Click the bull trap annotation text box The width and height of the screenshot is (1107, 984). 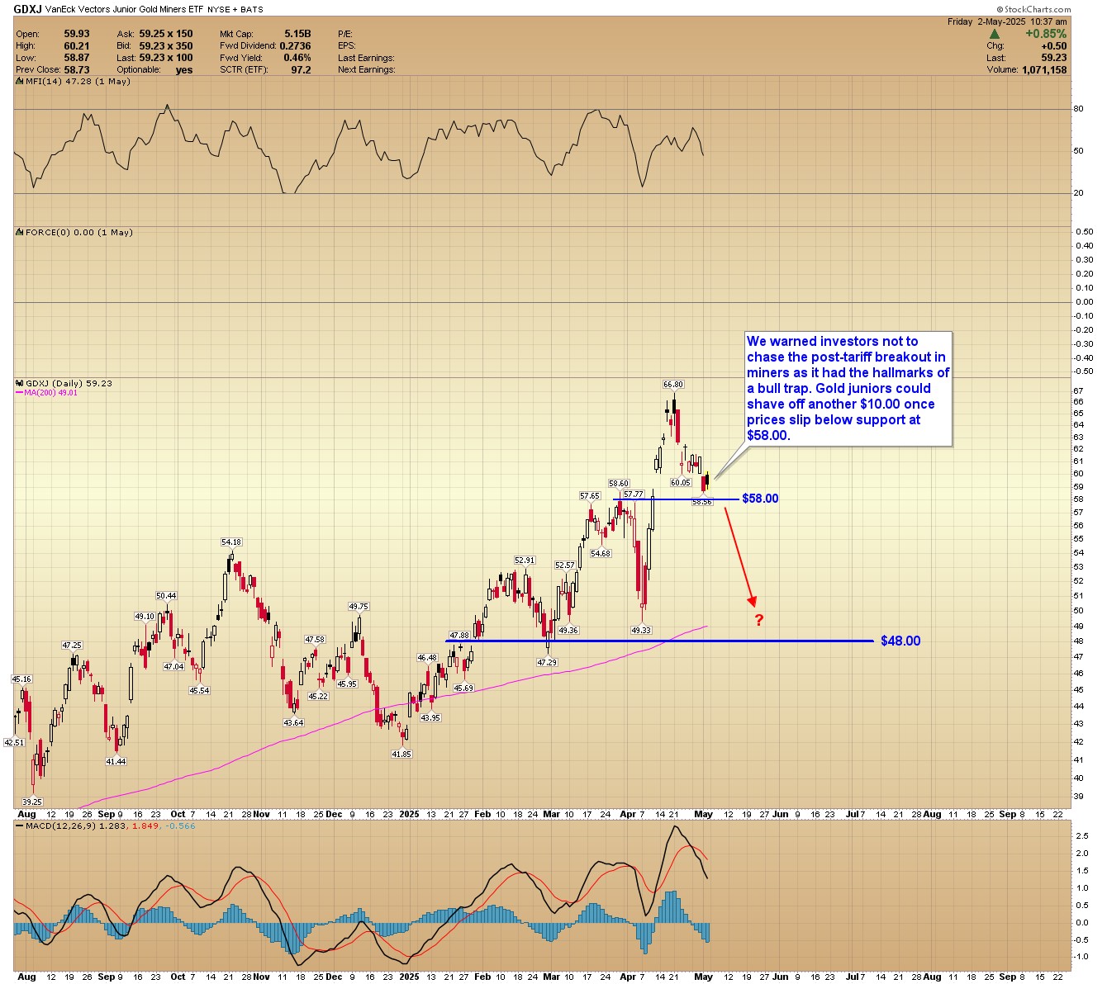tap(848, 389)
